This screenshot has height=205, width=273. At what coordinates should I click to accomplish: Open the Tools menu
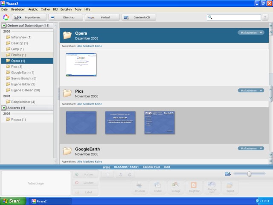[78, 9]
